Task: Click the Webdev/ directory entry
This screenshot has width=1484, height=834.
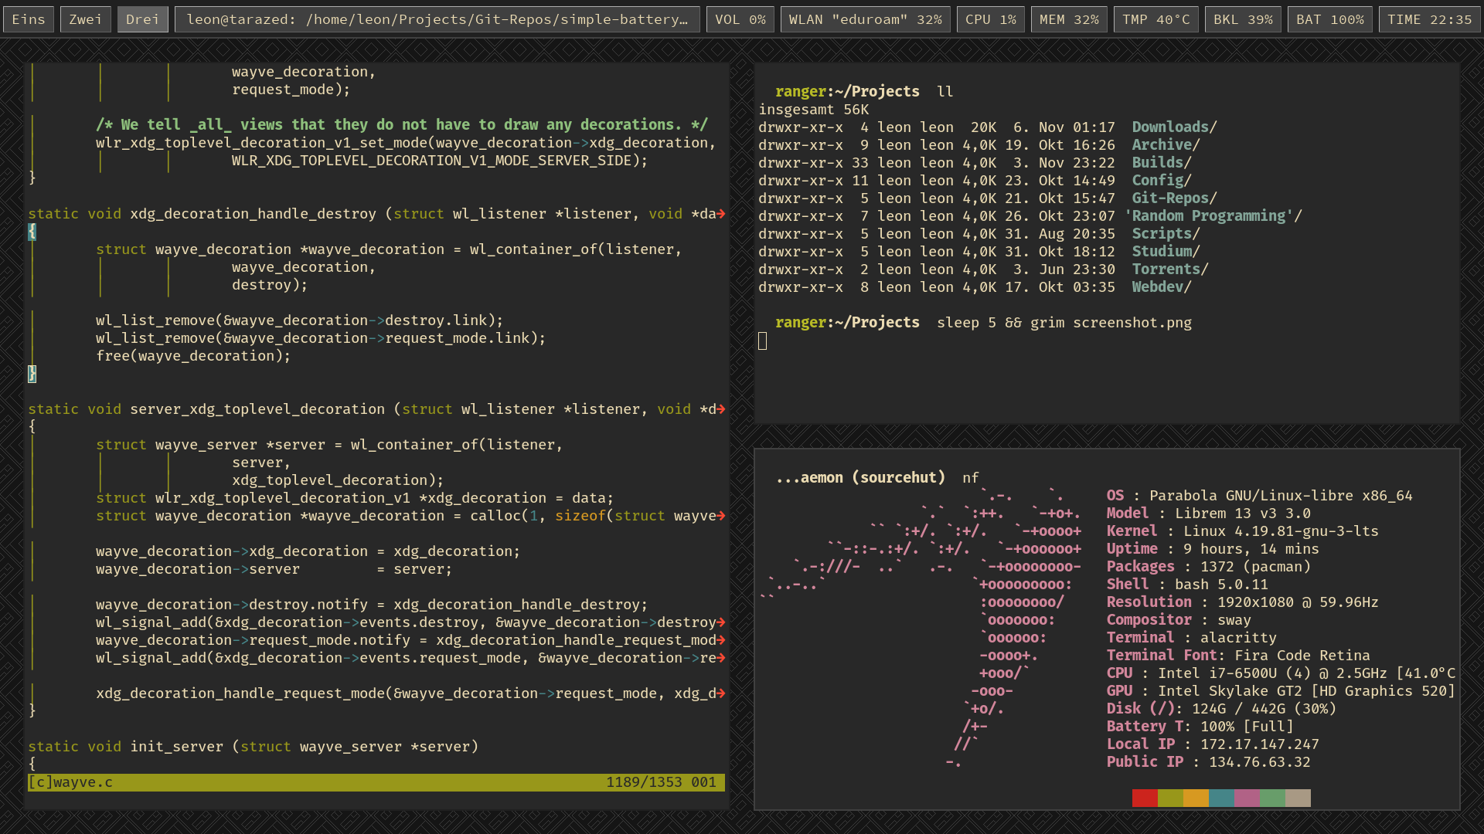Action: coord(1161,286)
